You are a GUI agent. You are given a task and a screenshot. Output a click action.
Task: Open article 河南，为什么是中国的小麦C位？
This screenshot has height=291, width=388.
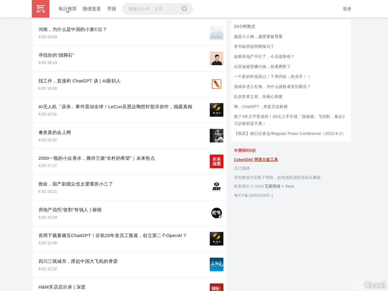(72, 29)
